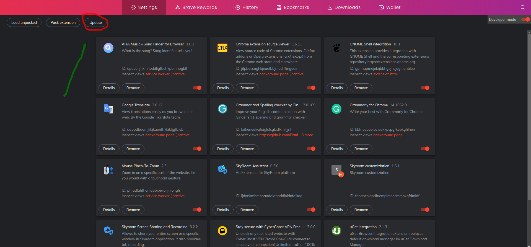Remove GNOME Shell integration
The width and height of the screenshot is (531, 247).
(x=361, y=88)
